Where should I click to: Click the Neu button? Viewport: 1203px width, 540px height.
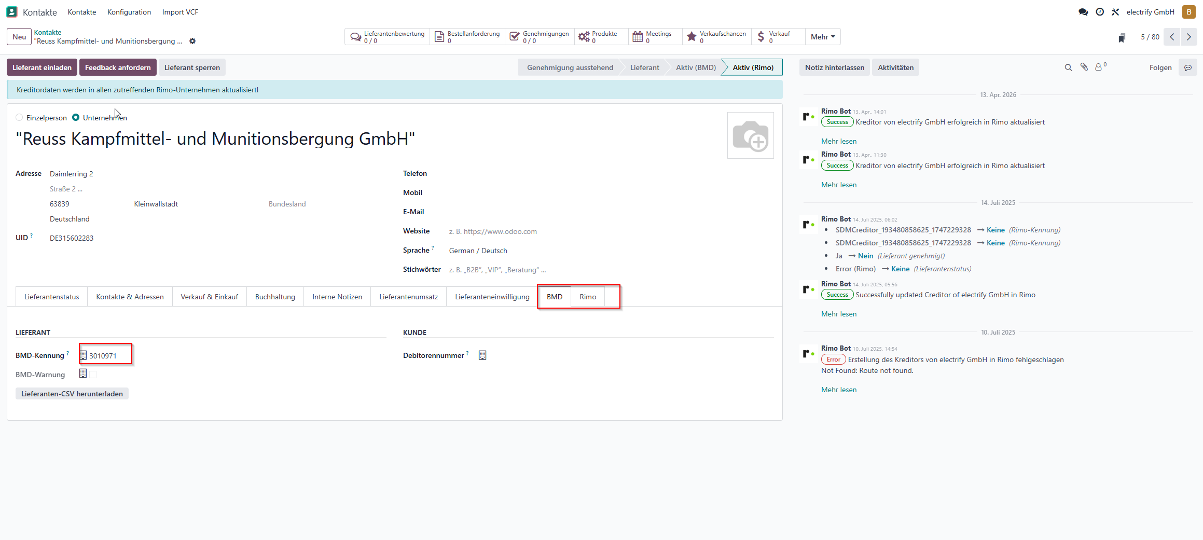(19, 37)
